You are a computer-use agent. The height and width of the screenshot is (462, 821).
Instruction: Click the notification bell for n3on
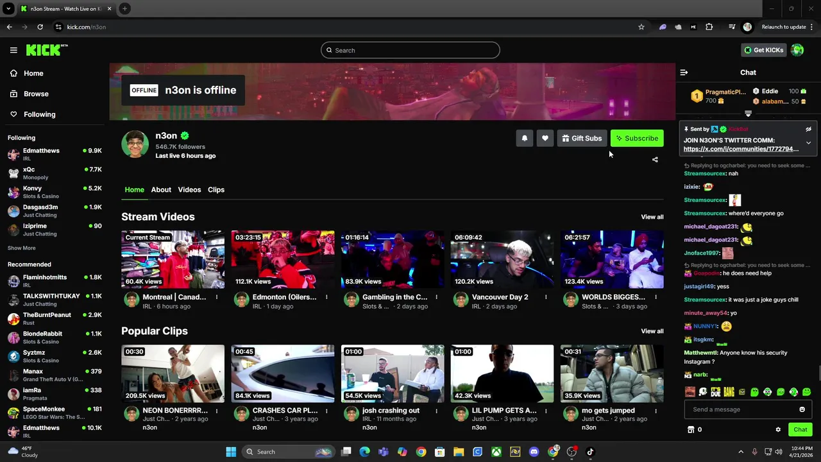coord(525,138)
